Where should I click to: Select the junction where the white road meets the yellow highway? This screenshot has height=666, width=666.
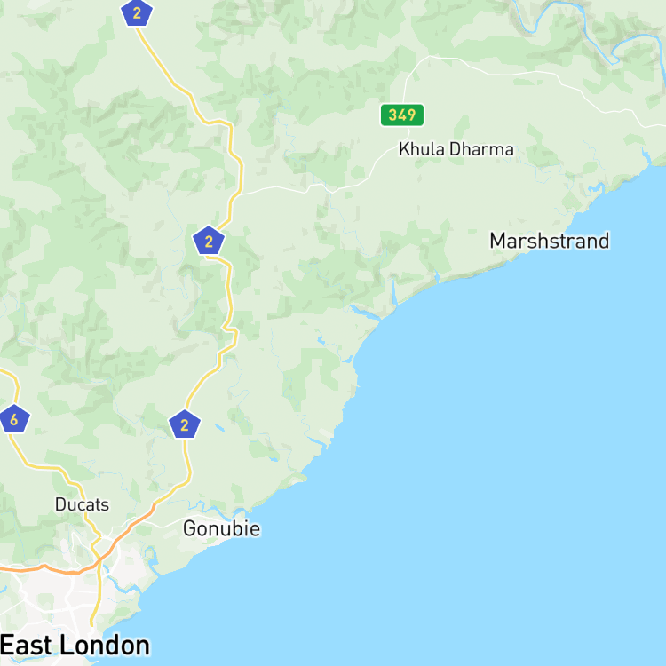(x=238, y=195)
